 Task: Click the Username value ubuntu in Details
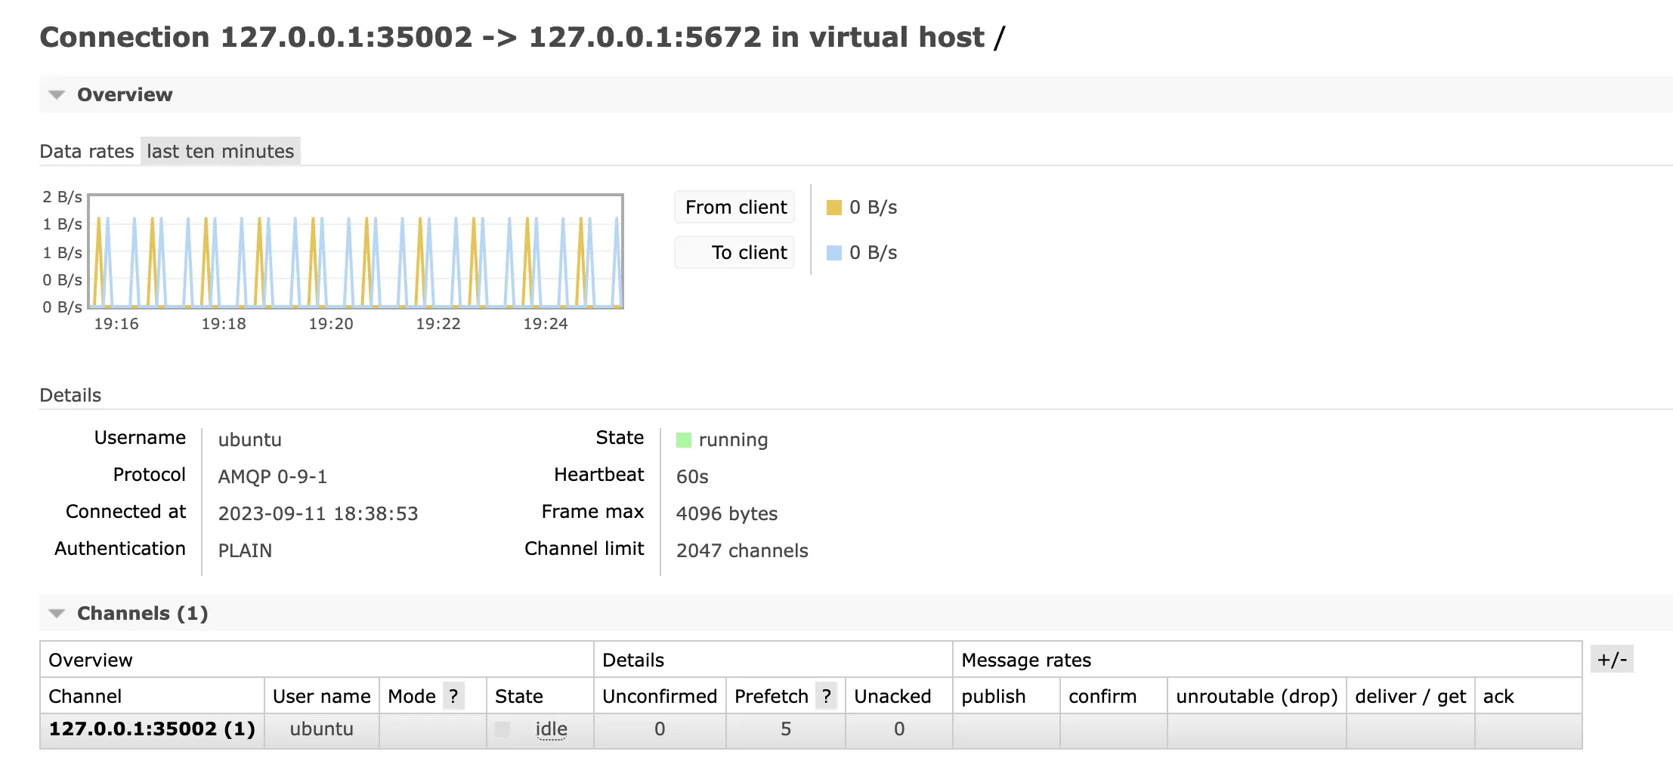click(249, 440)
